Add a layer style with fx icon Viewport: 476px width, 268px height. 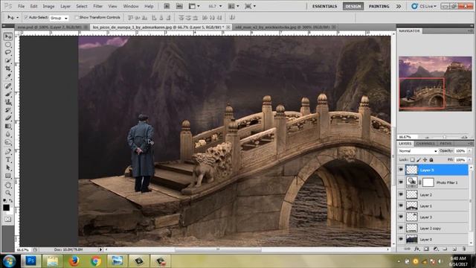[417, 249]
